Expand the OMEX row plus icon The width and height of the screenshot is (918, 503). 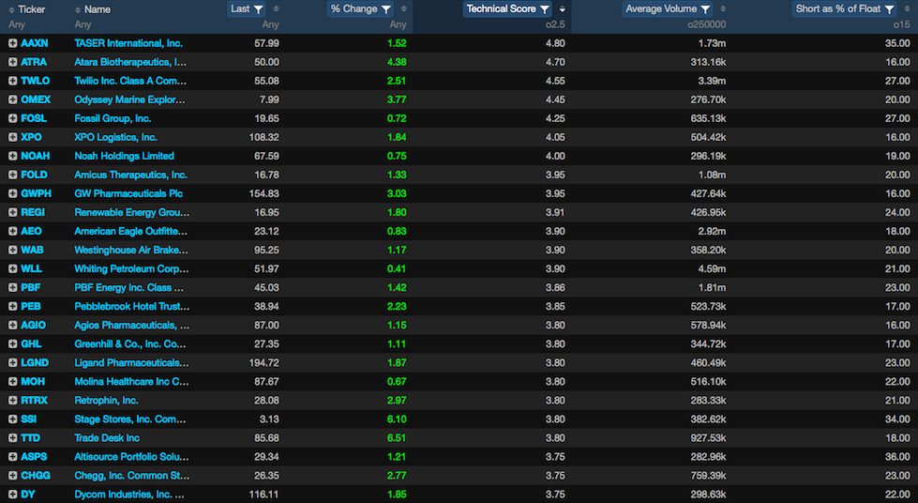point(12,99)
